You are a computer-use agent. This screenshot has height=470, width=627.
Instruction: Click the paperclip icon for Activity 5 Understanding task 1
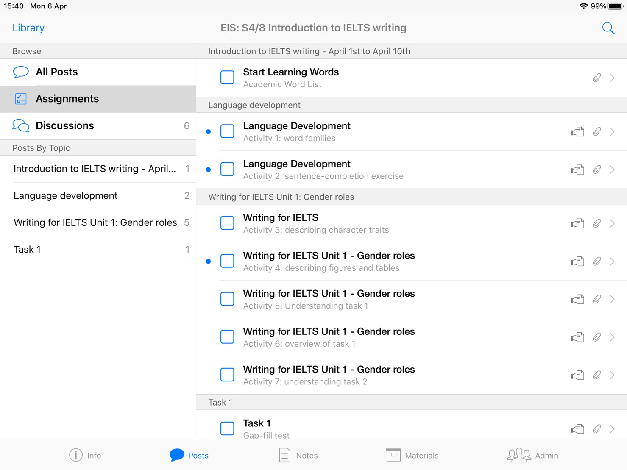596,299
